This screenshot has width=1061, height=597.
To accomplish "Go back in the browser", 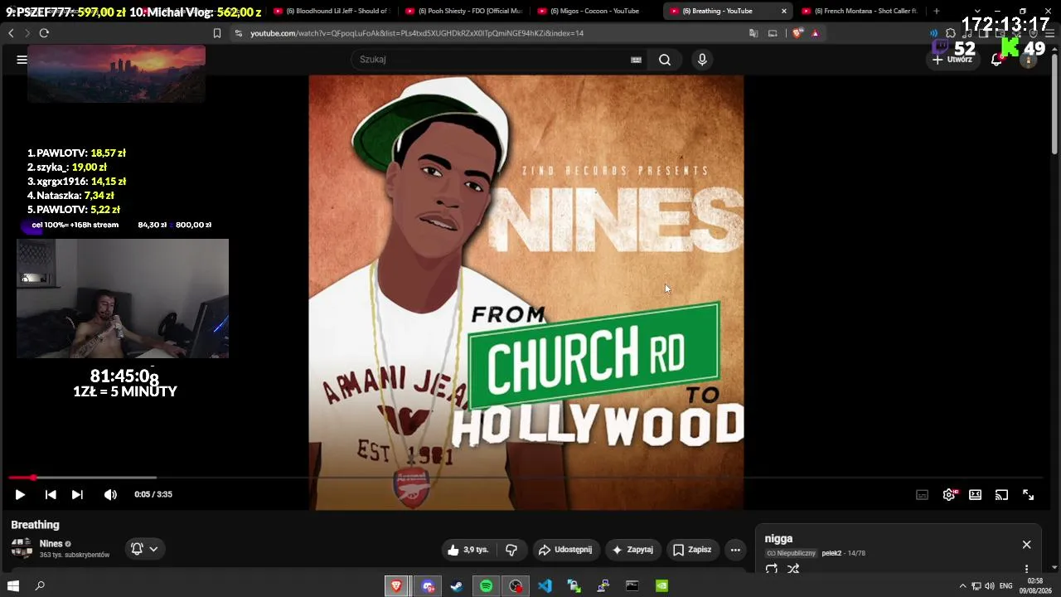I will point(11,33).
